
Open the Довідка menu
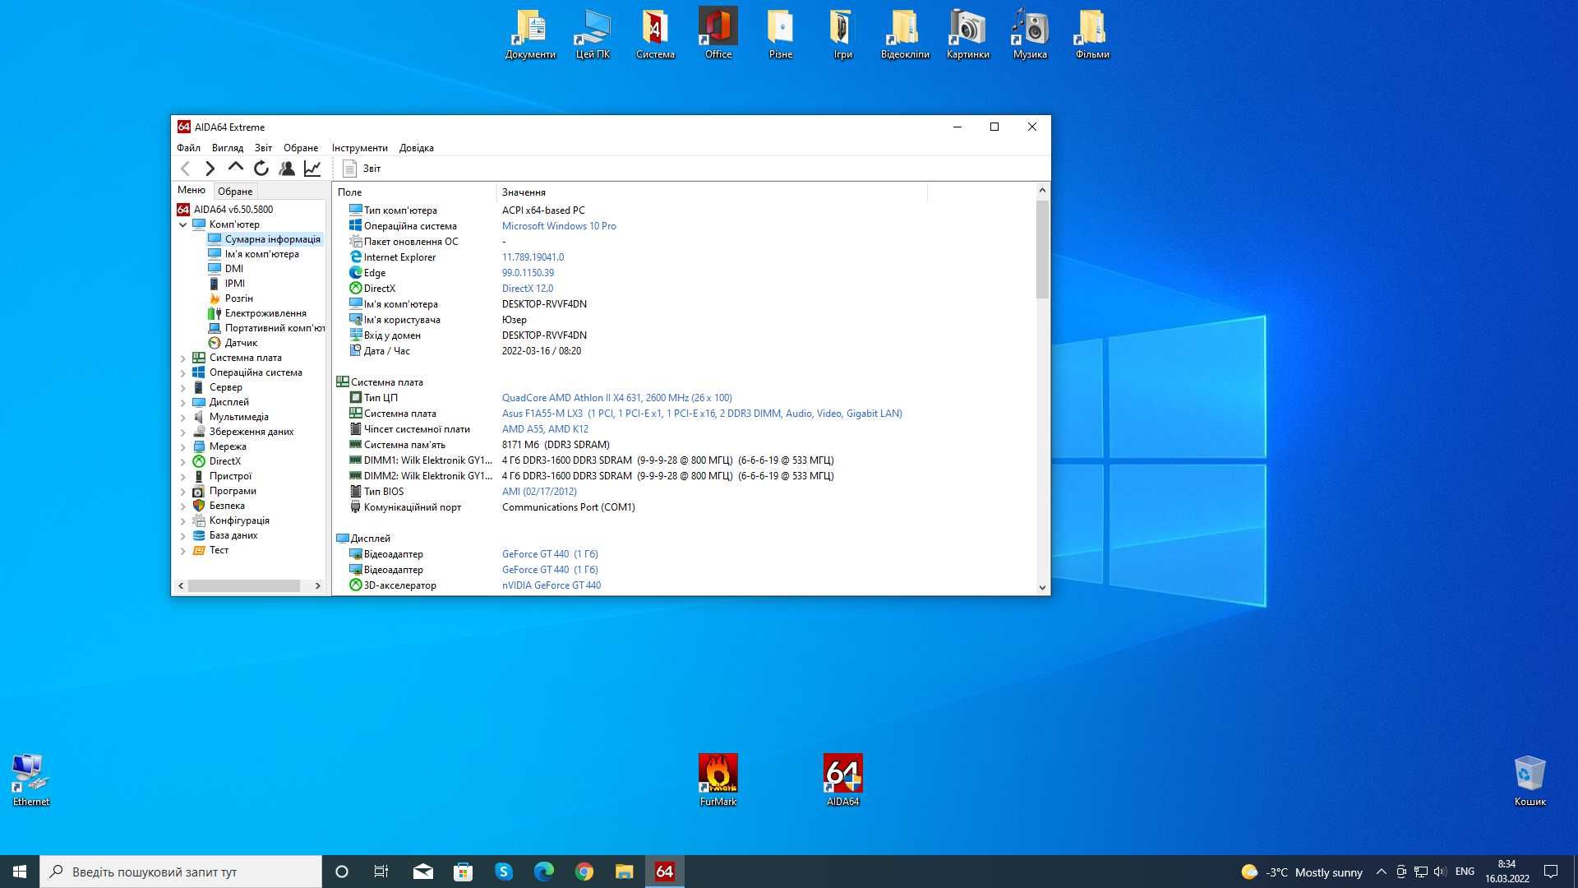pos(417,148)
